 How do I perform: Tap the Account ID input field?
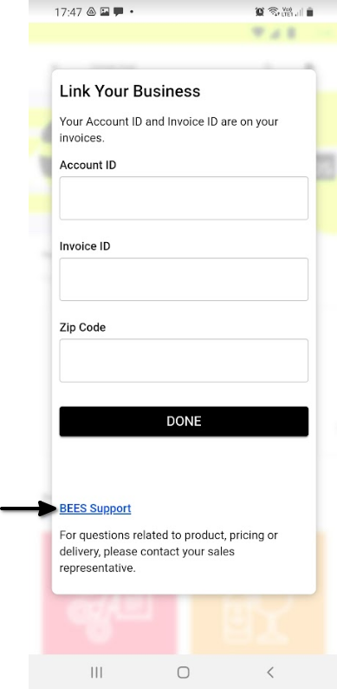click(x=184, y=198)
